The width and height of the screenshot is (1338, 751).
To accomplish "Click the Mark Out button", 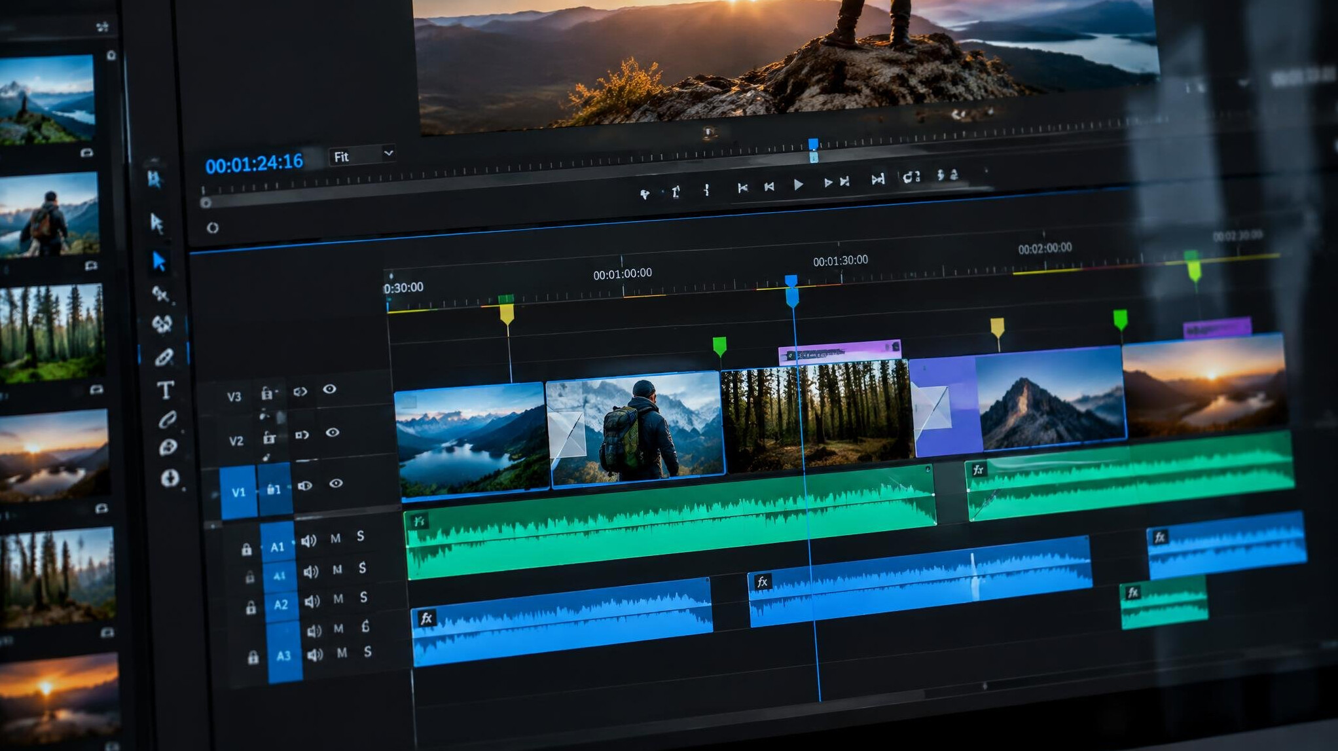I will coord(706,190).
